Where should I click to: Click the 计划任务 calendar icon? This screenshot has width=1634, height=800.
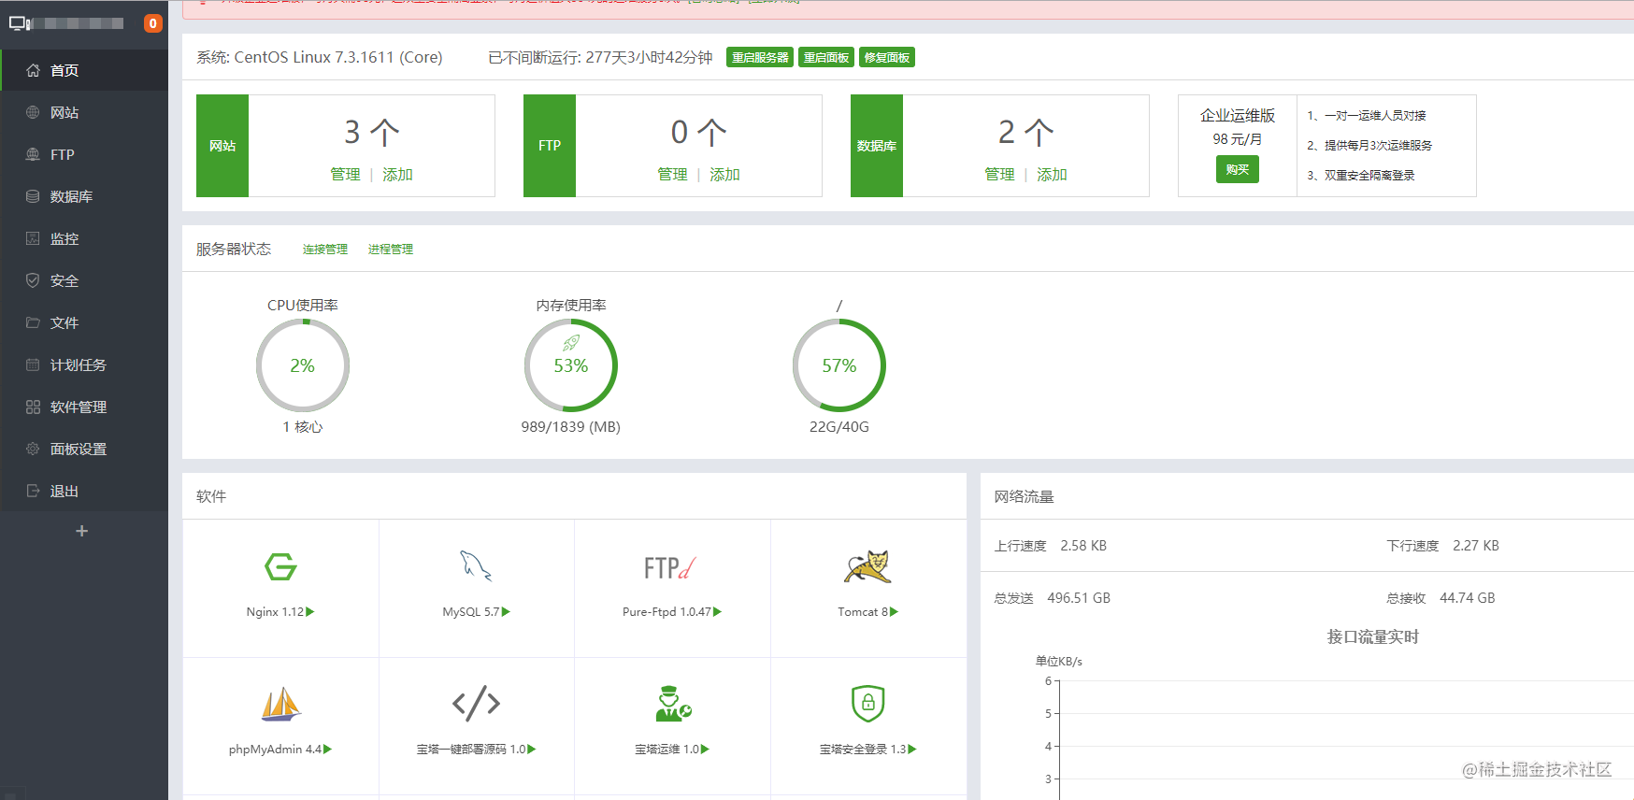(x=33, y=364)
